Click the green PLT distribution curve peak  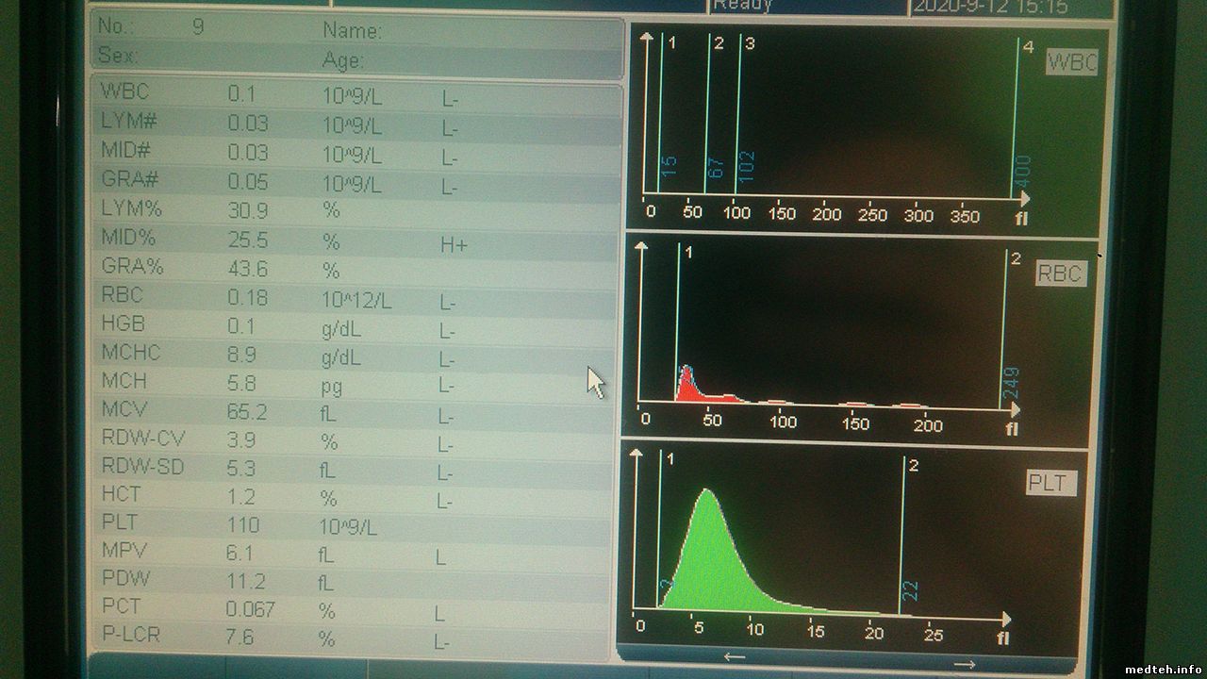706,494
